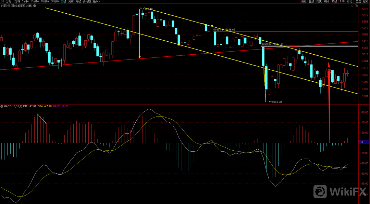Expand 更多 for more timeframes
370x204 pixels.
(x=97, y=2)
